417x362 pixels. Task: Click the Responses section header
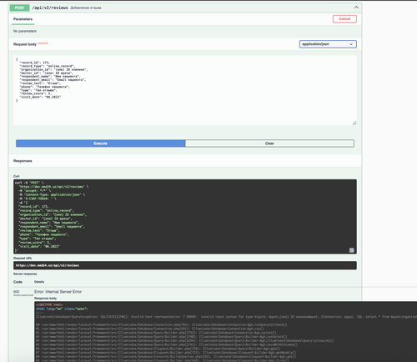tap(23, 161)
